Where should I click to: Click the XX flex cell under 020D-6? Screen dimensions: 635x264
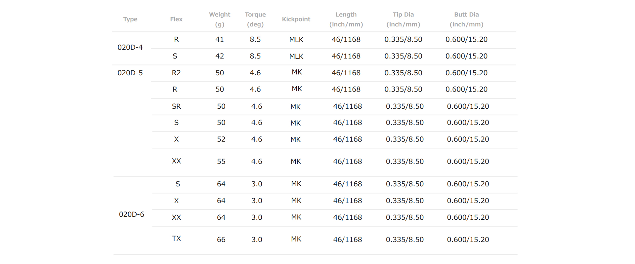click(x=176, y=217)
